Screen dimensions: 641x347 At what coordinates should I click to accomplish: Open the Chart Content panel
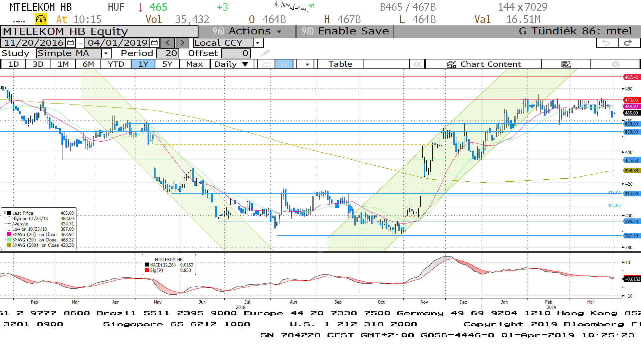click(x=483, y=64)
